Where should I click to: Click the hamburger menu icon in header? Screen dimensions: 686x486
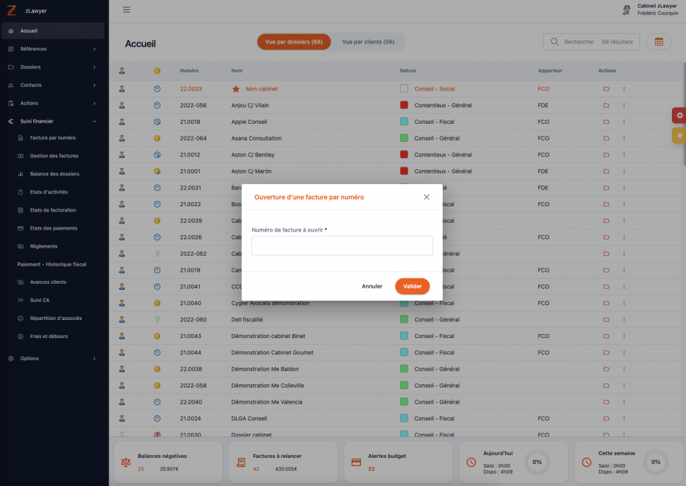(127, 9)
